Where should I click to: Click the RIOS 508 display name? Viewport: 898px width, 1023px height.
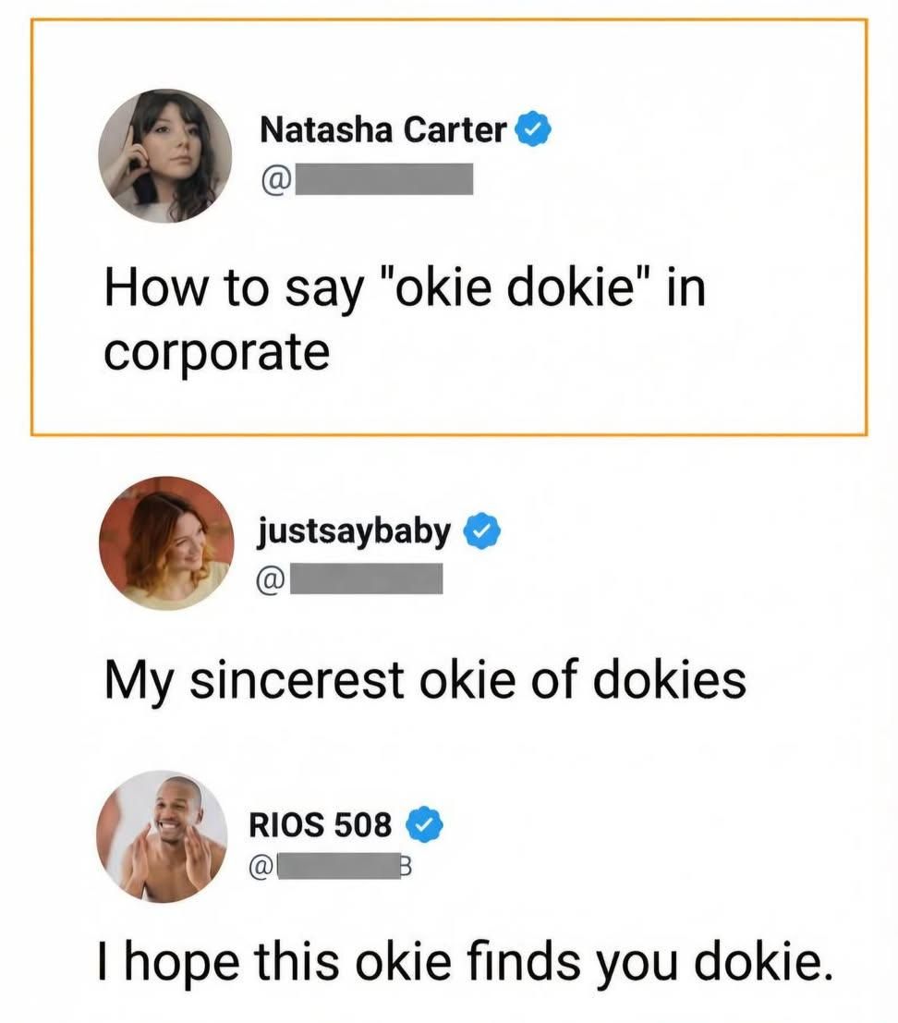tap(320, 823)
